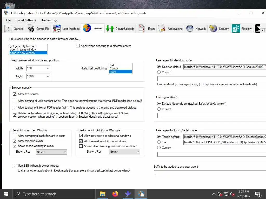The width and height of the screenshot is (266, 199).
Task: Click the custom desktop user agent field
Action: click(211, 79)
